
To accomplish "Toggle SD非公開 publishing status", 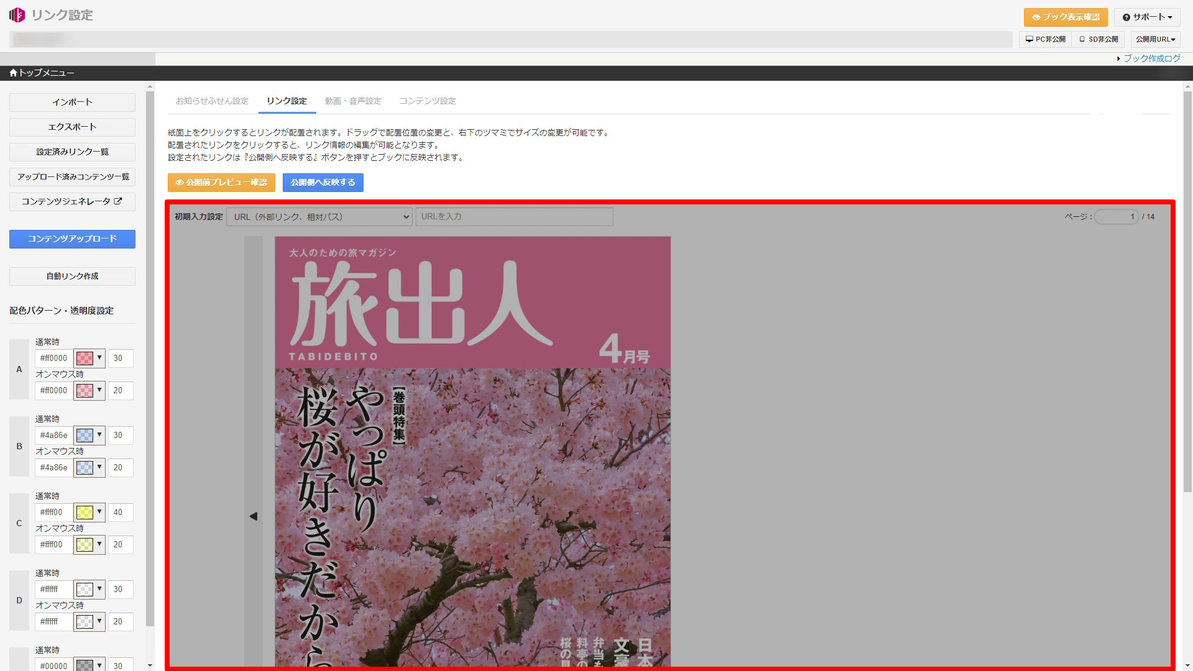I will click(x=1098, y=39).
